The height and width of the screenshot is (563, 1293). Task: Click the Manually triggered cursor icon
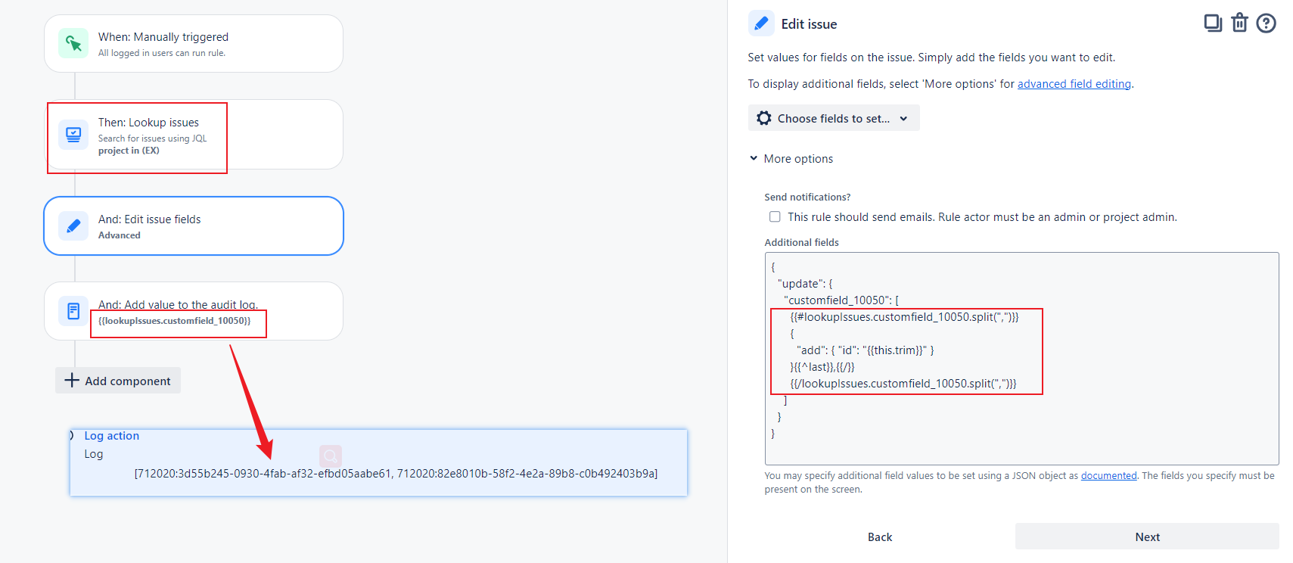tap(73, 44)
